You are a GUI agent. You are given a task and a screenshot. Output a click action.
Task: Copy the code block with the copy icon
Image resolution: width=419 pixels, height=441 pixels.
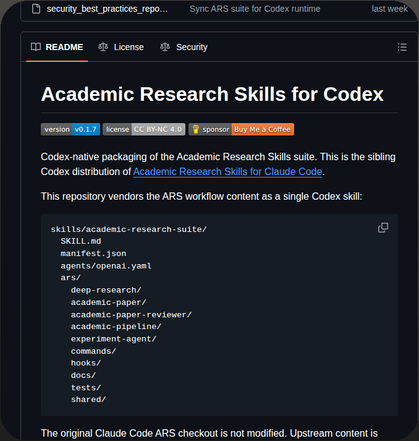tap(383, 228)
